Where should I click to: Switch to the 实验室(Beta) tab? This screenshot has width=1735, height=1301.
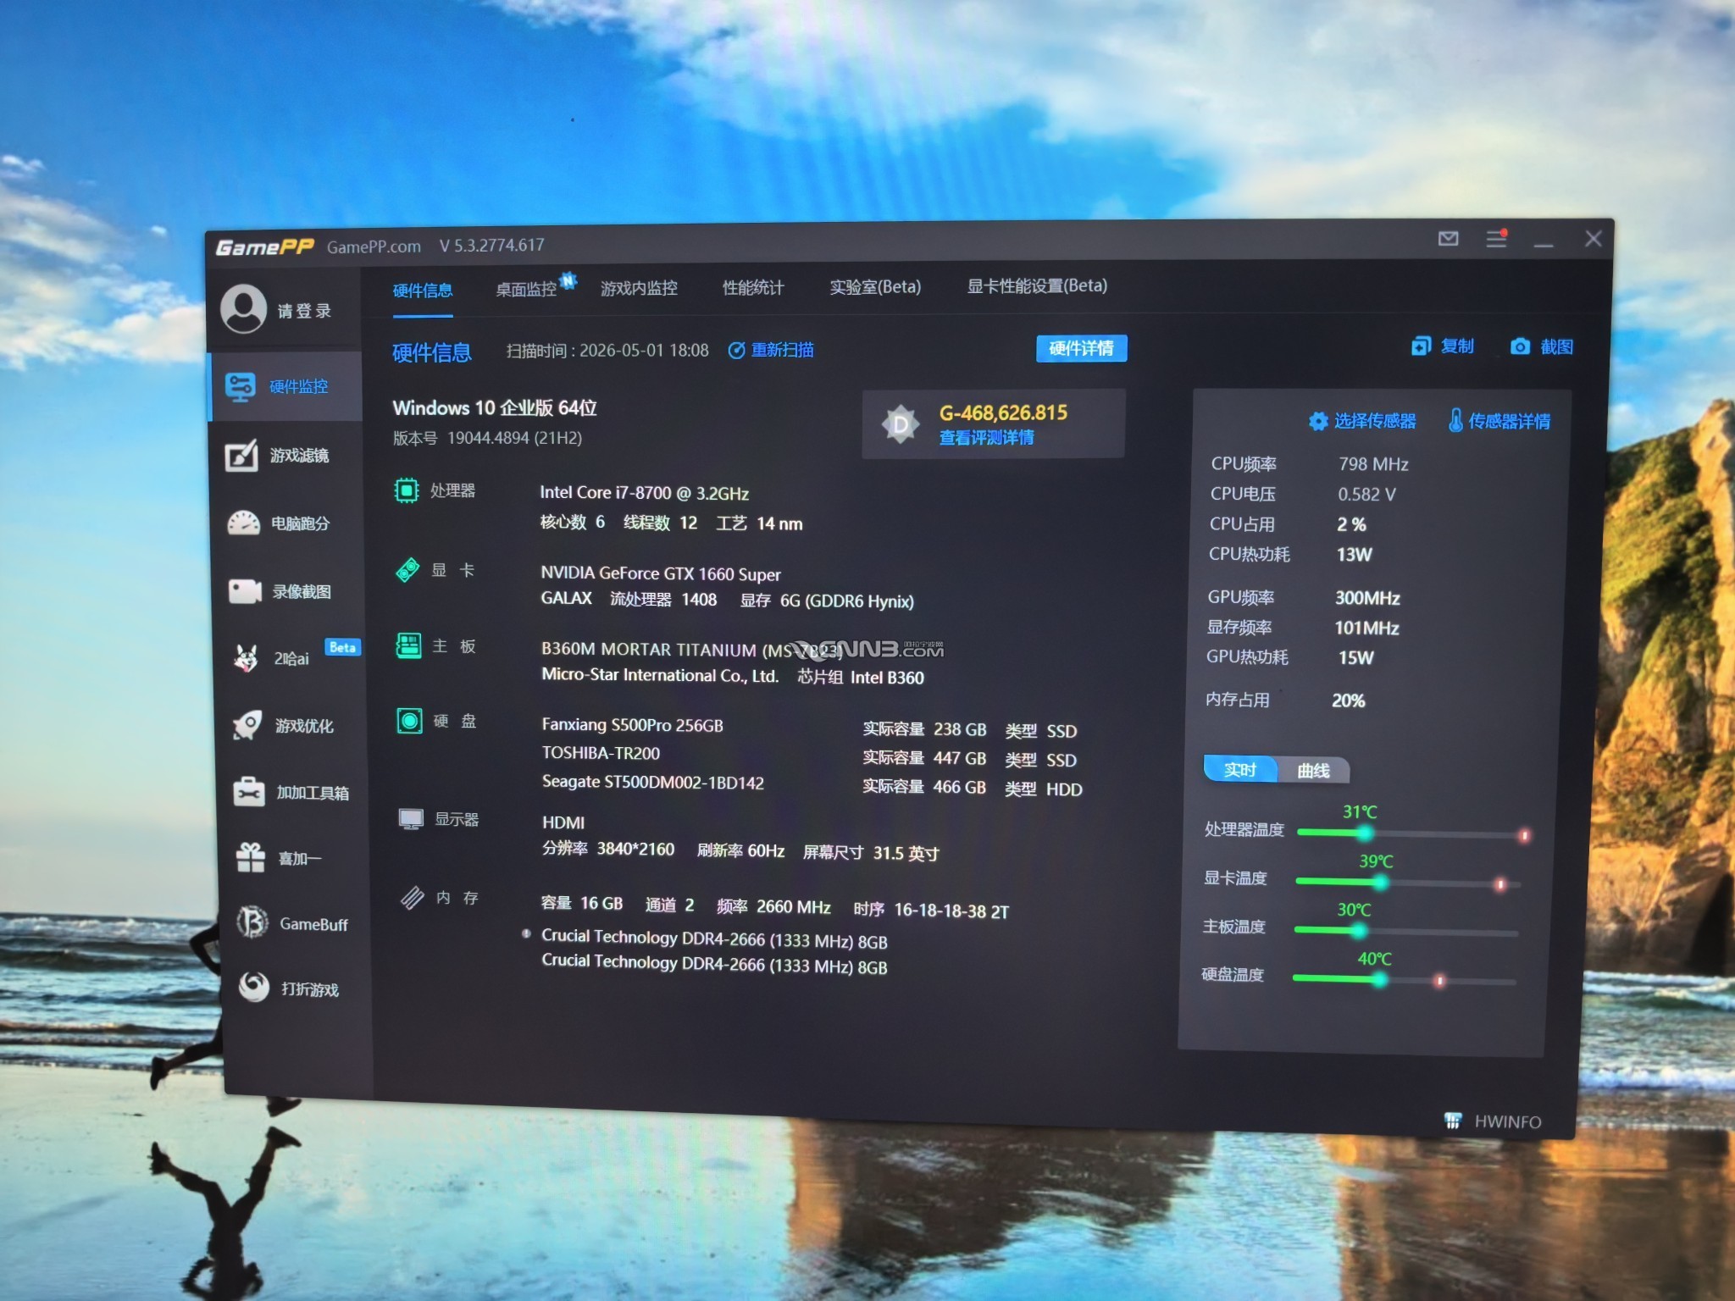[875, 286]
